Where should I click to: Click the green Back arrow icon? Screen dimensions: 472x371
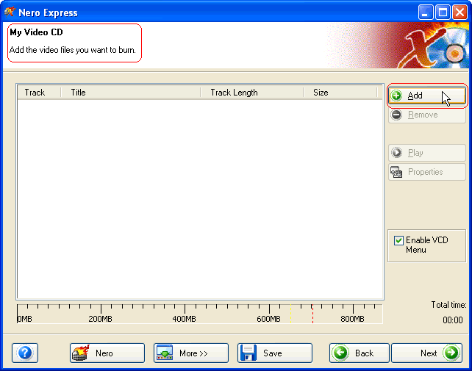340,353
